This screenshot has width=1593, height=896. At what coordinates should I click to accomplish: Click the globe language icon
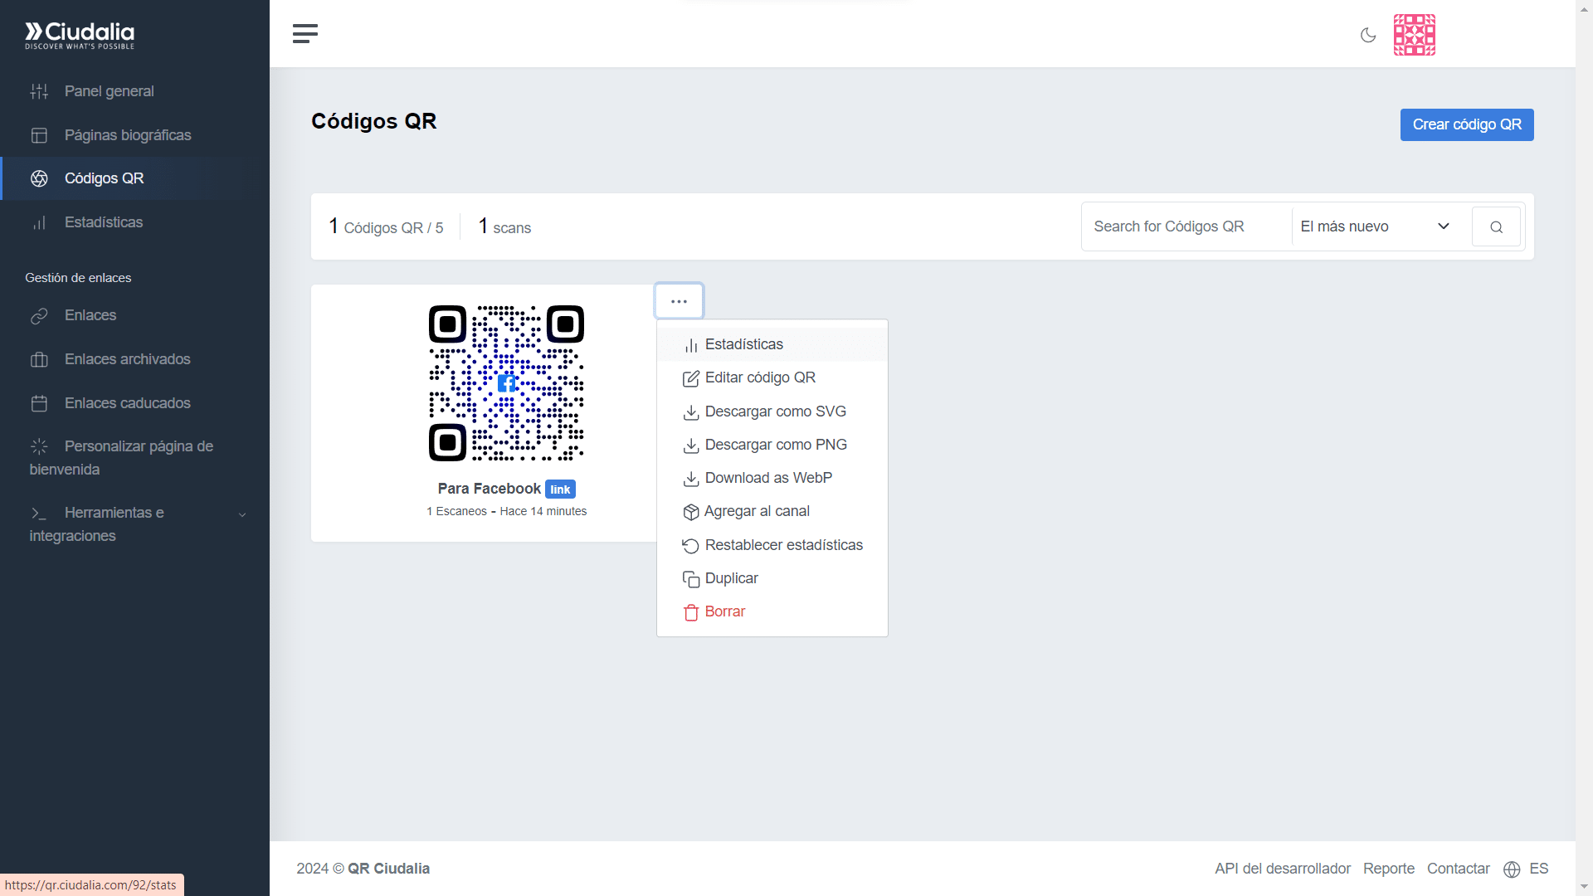(1512, 869)
